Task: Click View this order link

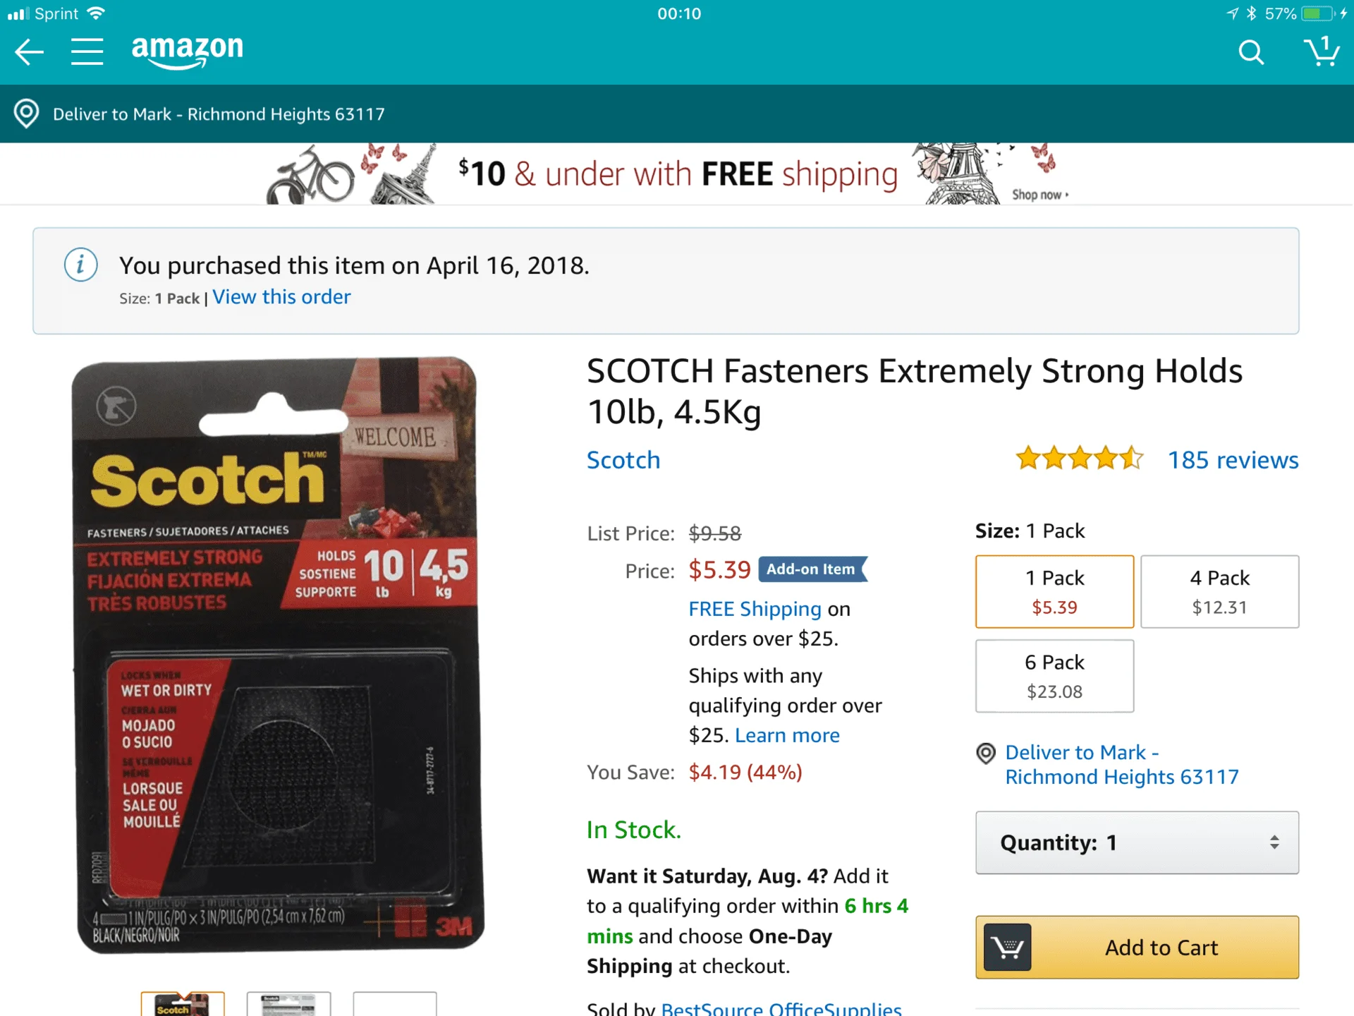Action: (281, 297)
